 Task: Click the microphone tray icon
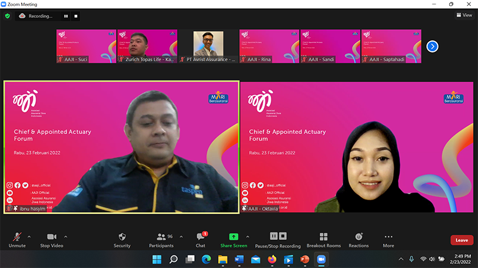click(x=412, y=259)
